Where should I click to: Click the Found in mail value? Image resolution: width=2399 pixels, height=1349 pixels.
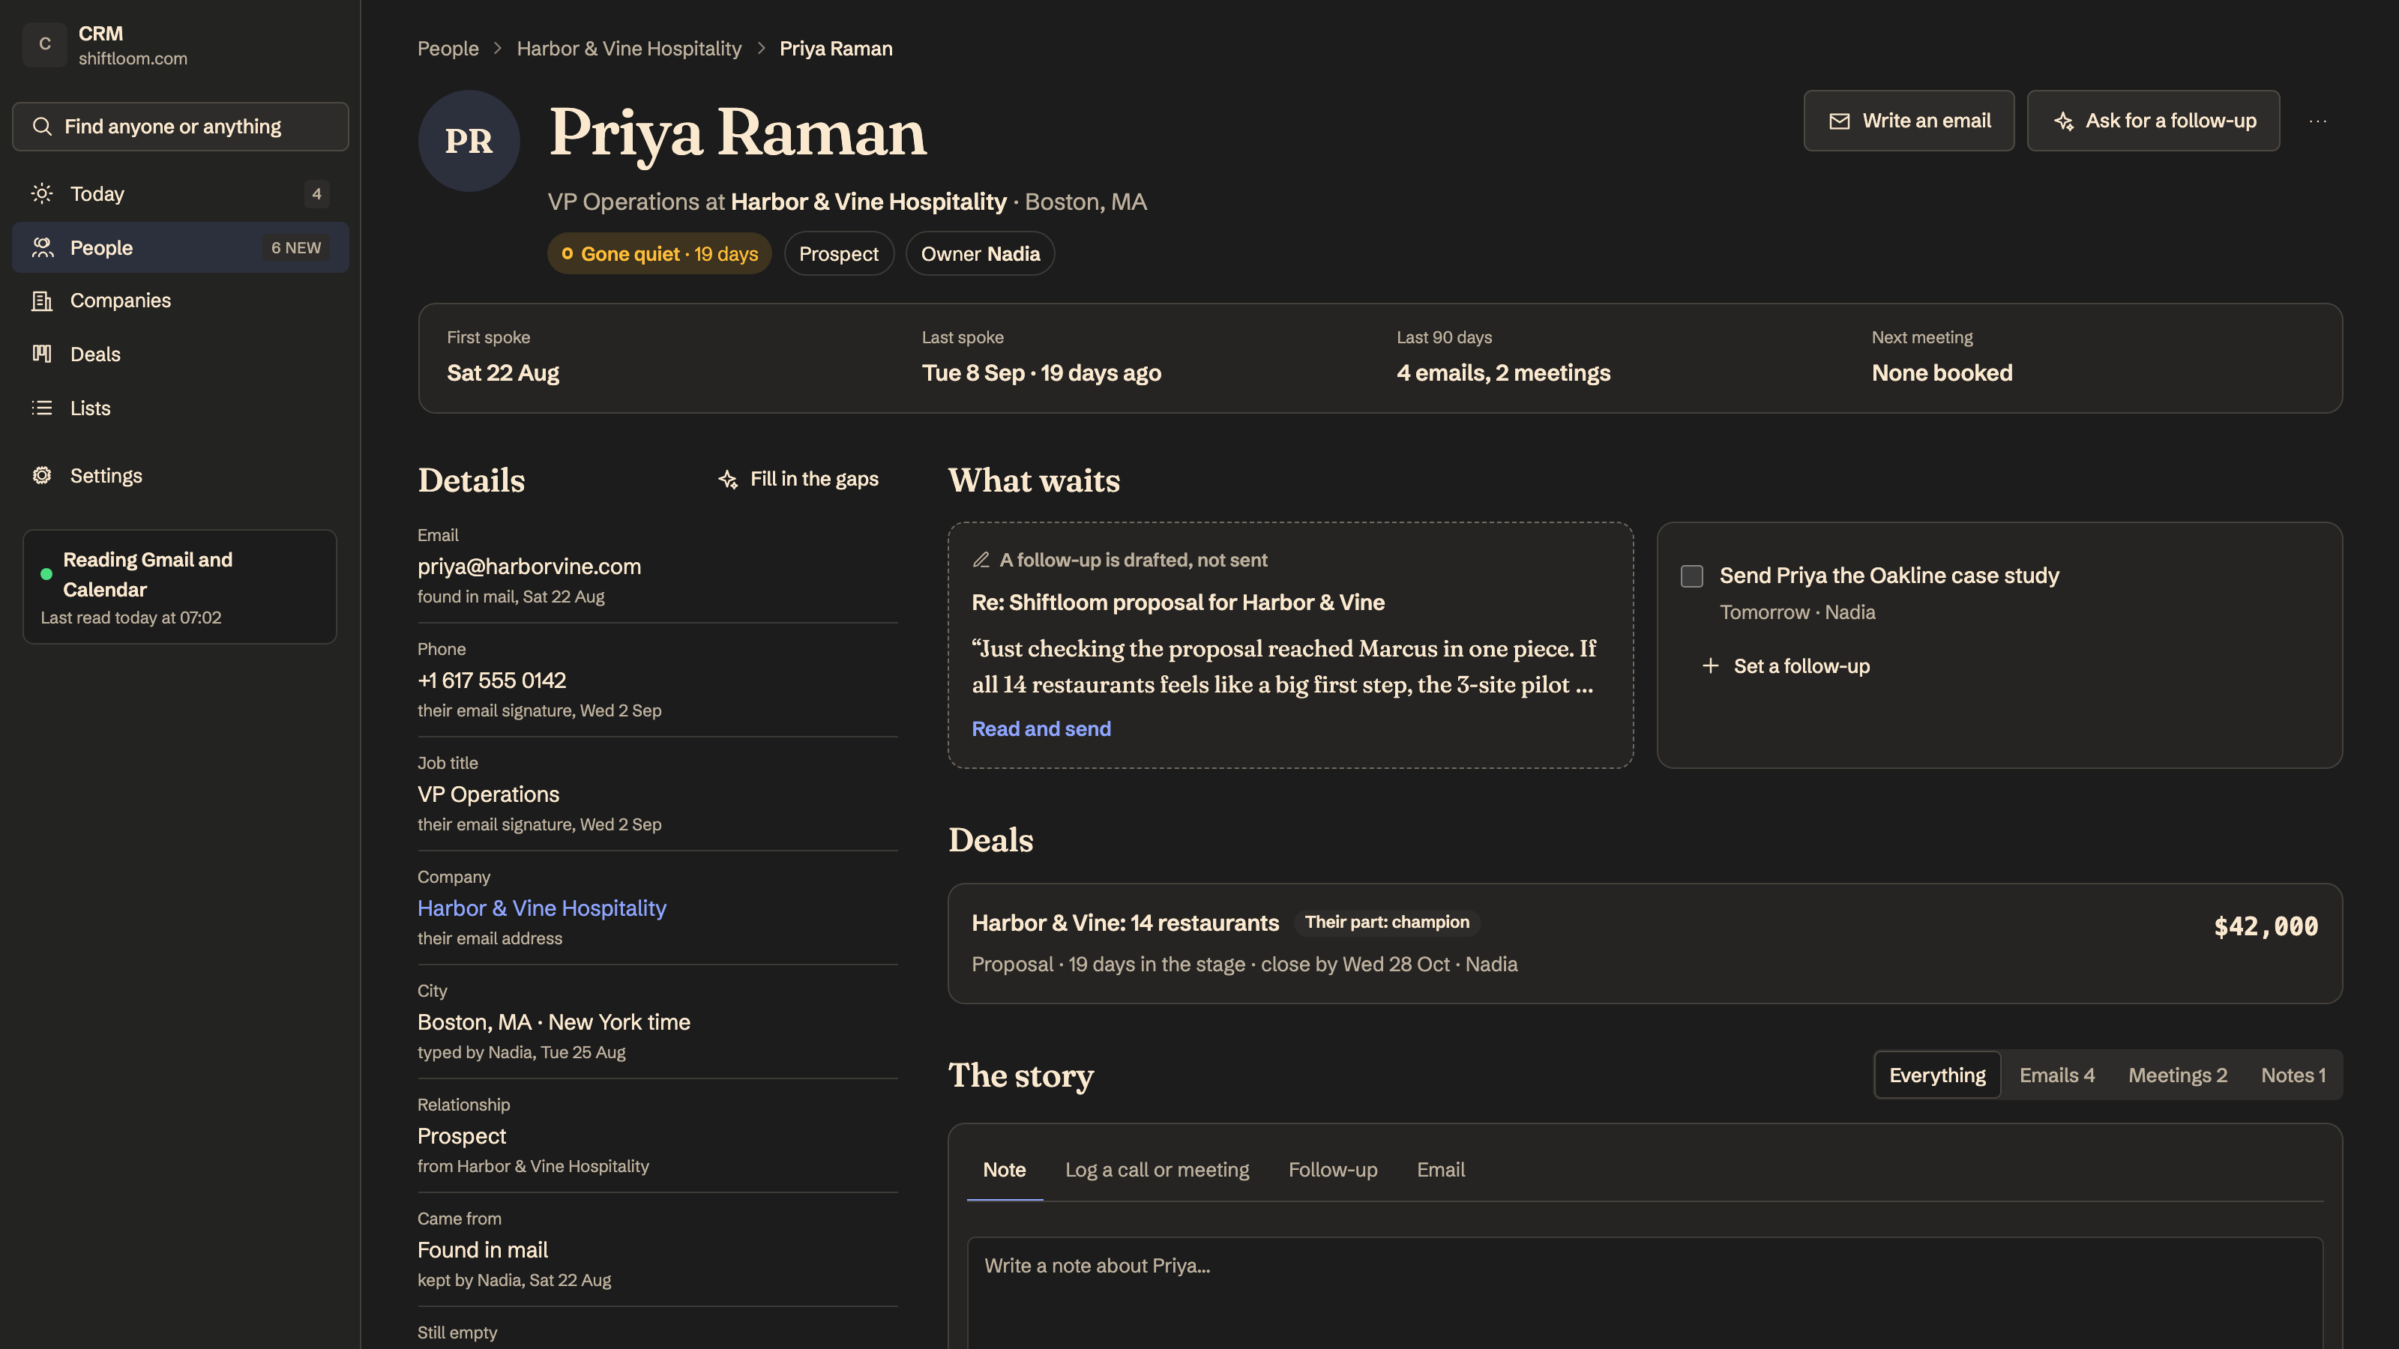(x=482, y=1250)
